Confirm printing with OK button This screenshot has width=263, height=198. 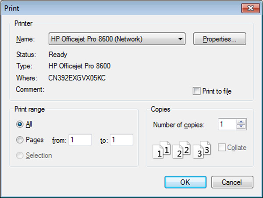[x=185, y=182]
